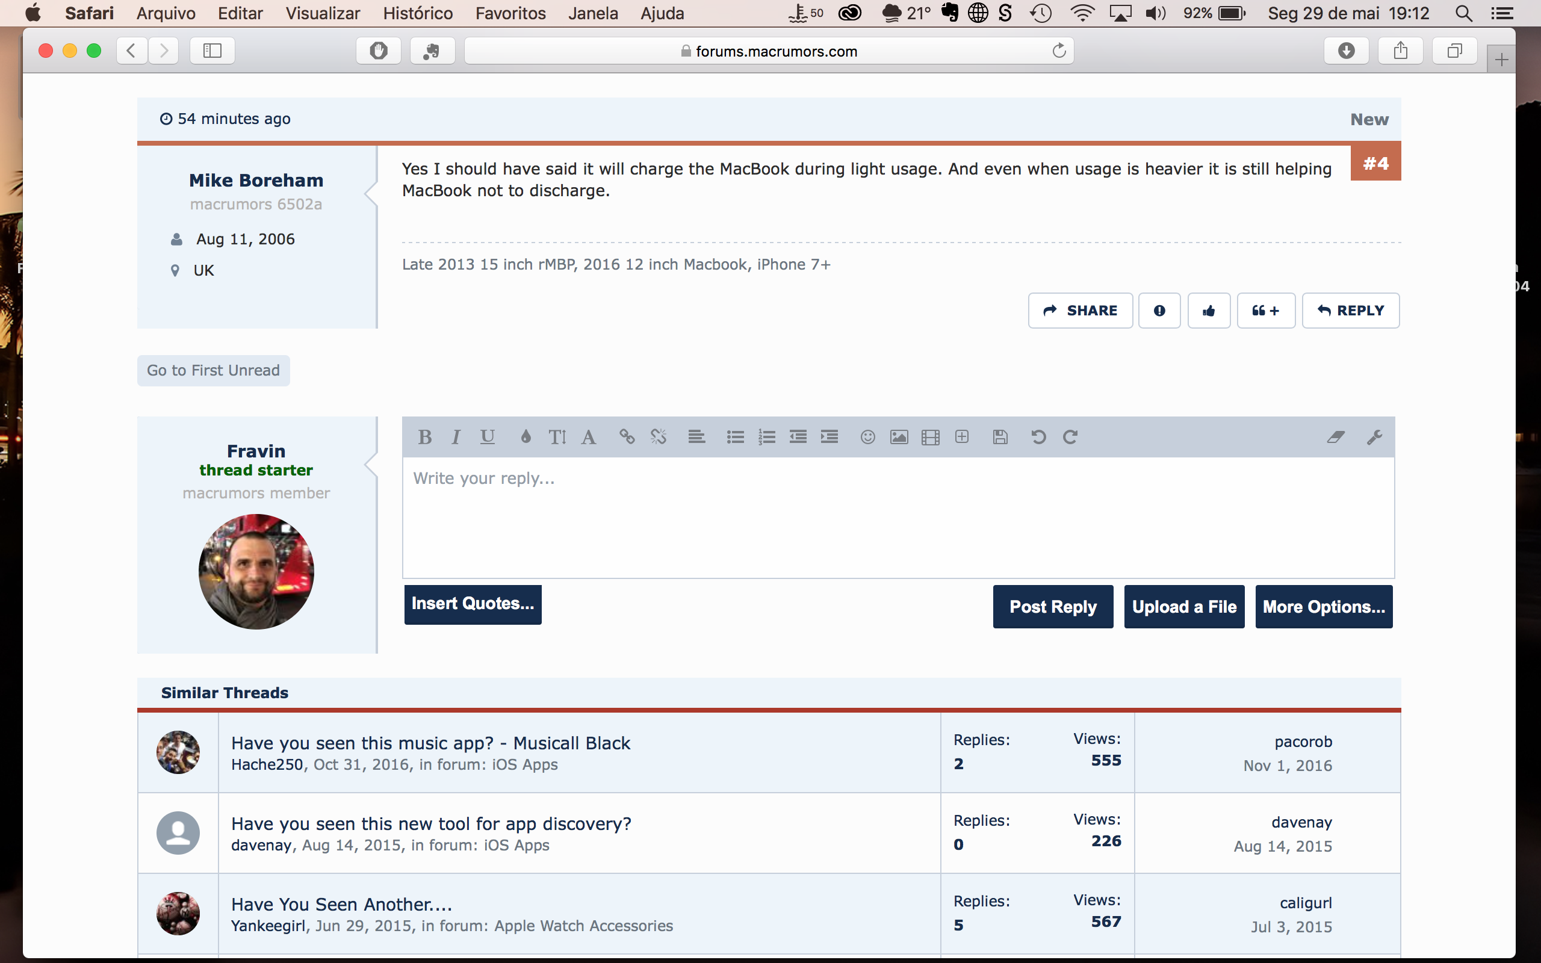The image size is (1541, 963).
Task: Click Outdent icon in editor
Action: 798,437
